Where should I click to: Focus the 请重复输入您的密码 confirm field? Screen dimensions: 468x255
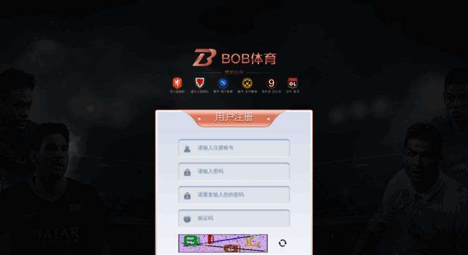pos(234,195)
